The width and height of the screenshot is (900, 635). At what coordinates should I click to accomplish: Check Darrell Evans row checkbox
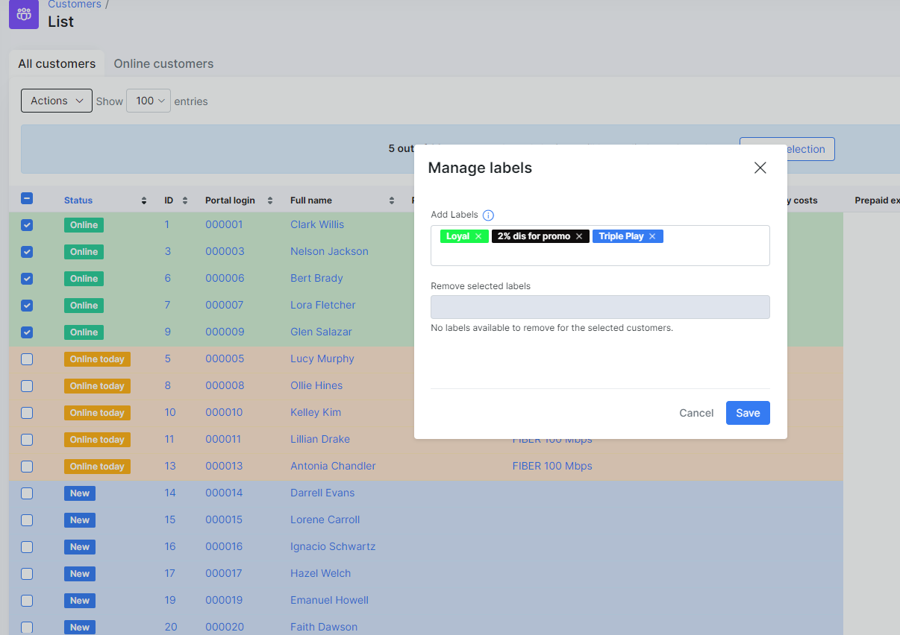pyautogui.click(x=27, y=493)
